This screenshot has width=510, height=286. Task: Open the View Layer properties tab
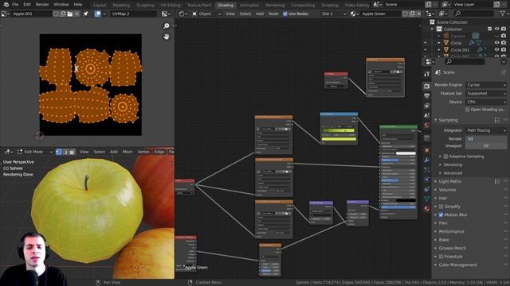tap(427, 106)
